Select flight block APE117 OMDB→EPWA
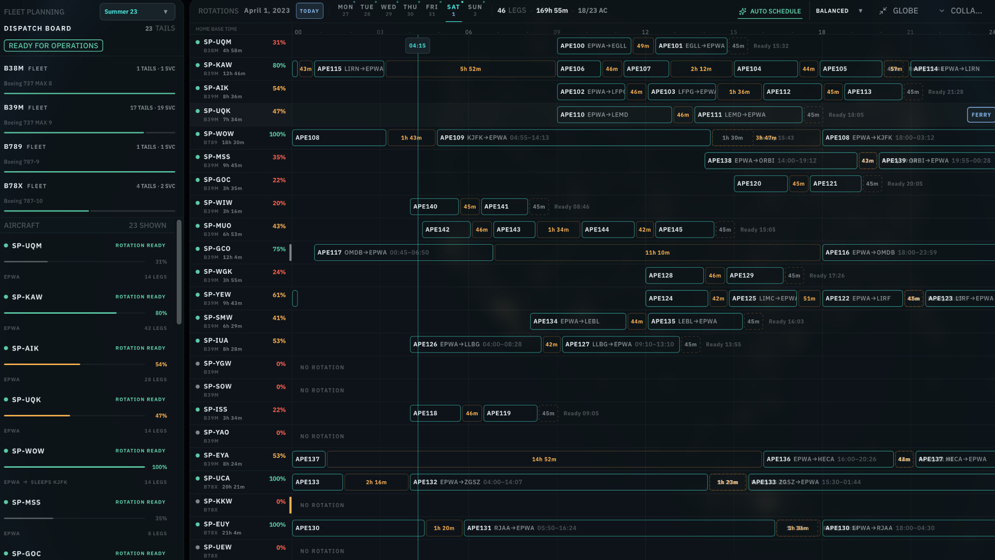 pos(403,253)
